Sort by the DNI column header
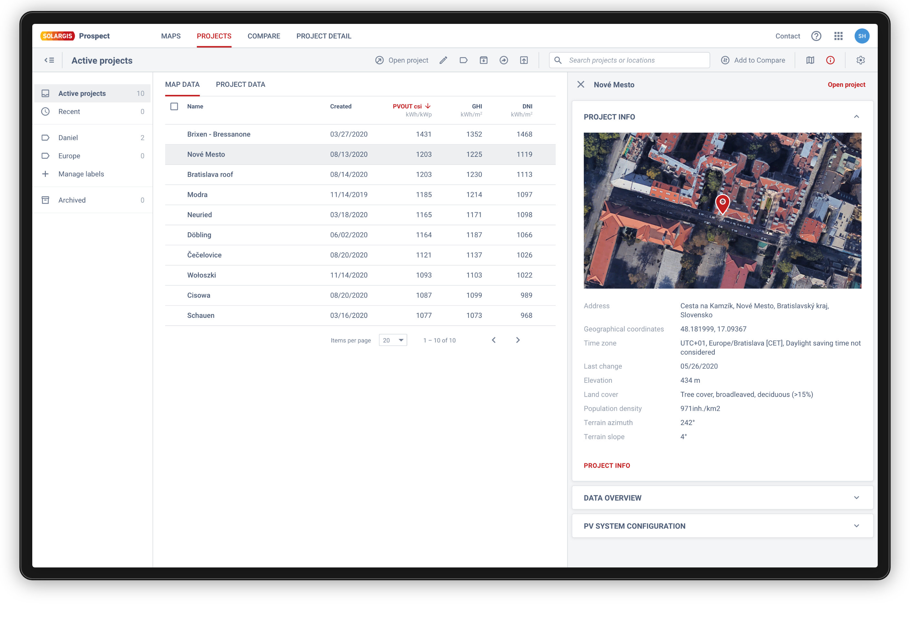The image size is (910, 619). (527, 107)
